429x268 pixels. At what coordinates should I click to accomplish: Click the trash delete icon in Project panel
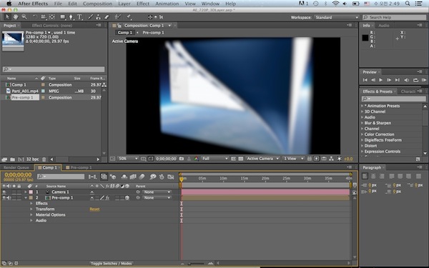(44, 159)
